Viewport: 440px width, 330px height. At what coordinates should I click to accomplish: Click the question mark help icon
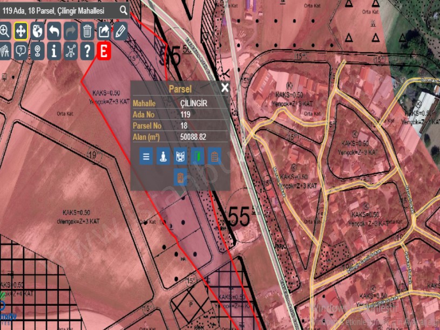pos(87,51)
